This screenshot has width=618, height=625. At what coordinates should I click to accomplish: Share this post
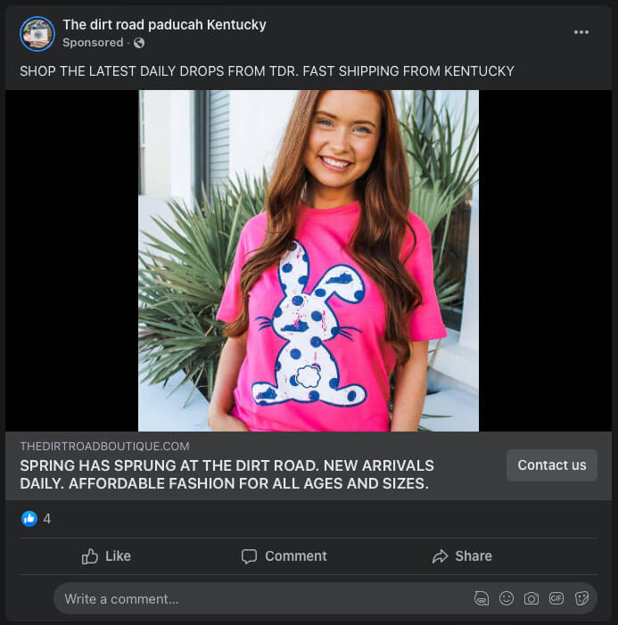click(x=462, y=556)
